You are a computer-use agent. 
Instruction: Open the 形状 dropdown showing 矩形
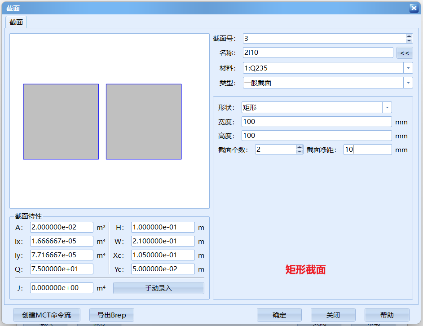tap(387, 107)
